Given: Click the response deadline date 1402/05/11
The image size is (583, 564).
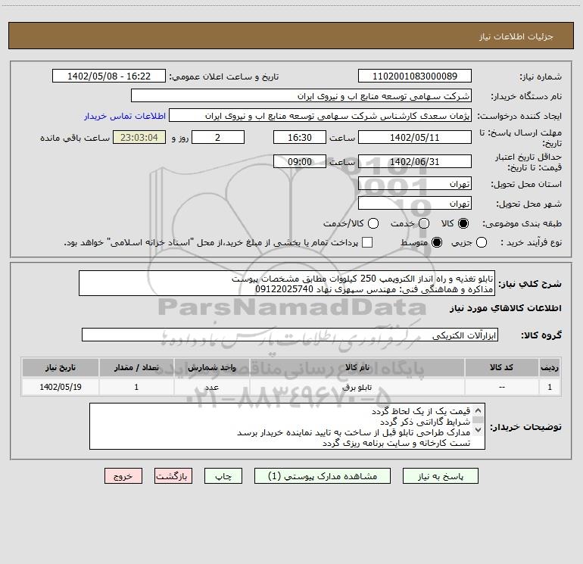Looking at the screenshot, I should coord(415,137).
